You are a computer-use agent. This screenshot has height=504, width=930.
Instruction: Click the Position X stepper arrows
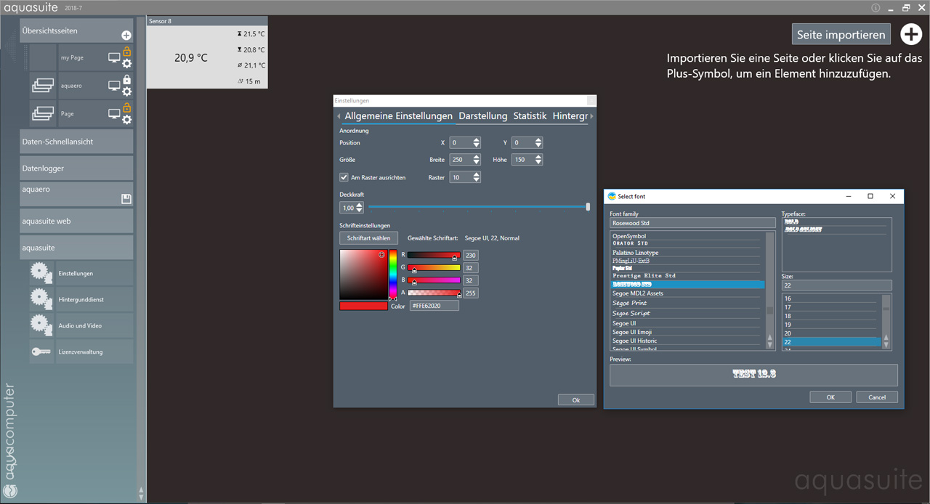(x=477, y=143)
